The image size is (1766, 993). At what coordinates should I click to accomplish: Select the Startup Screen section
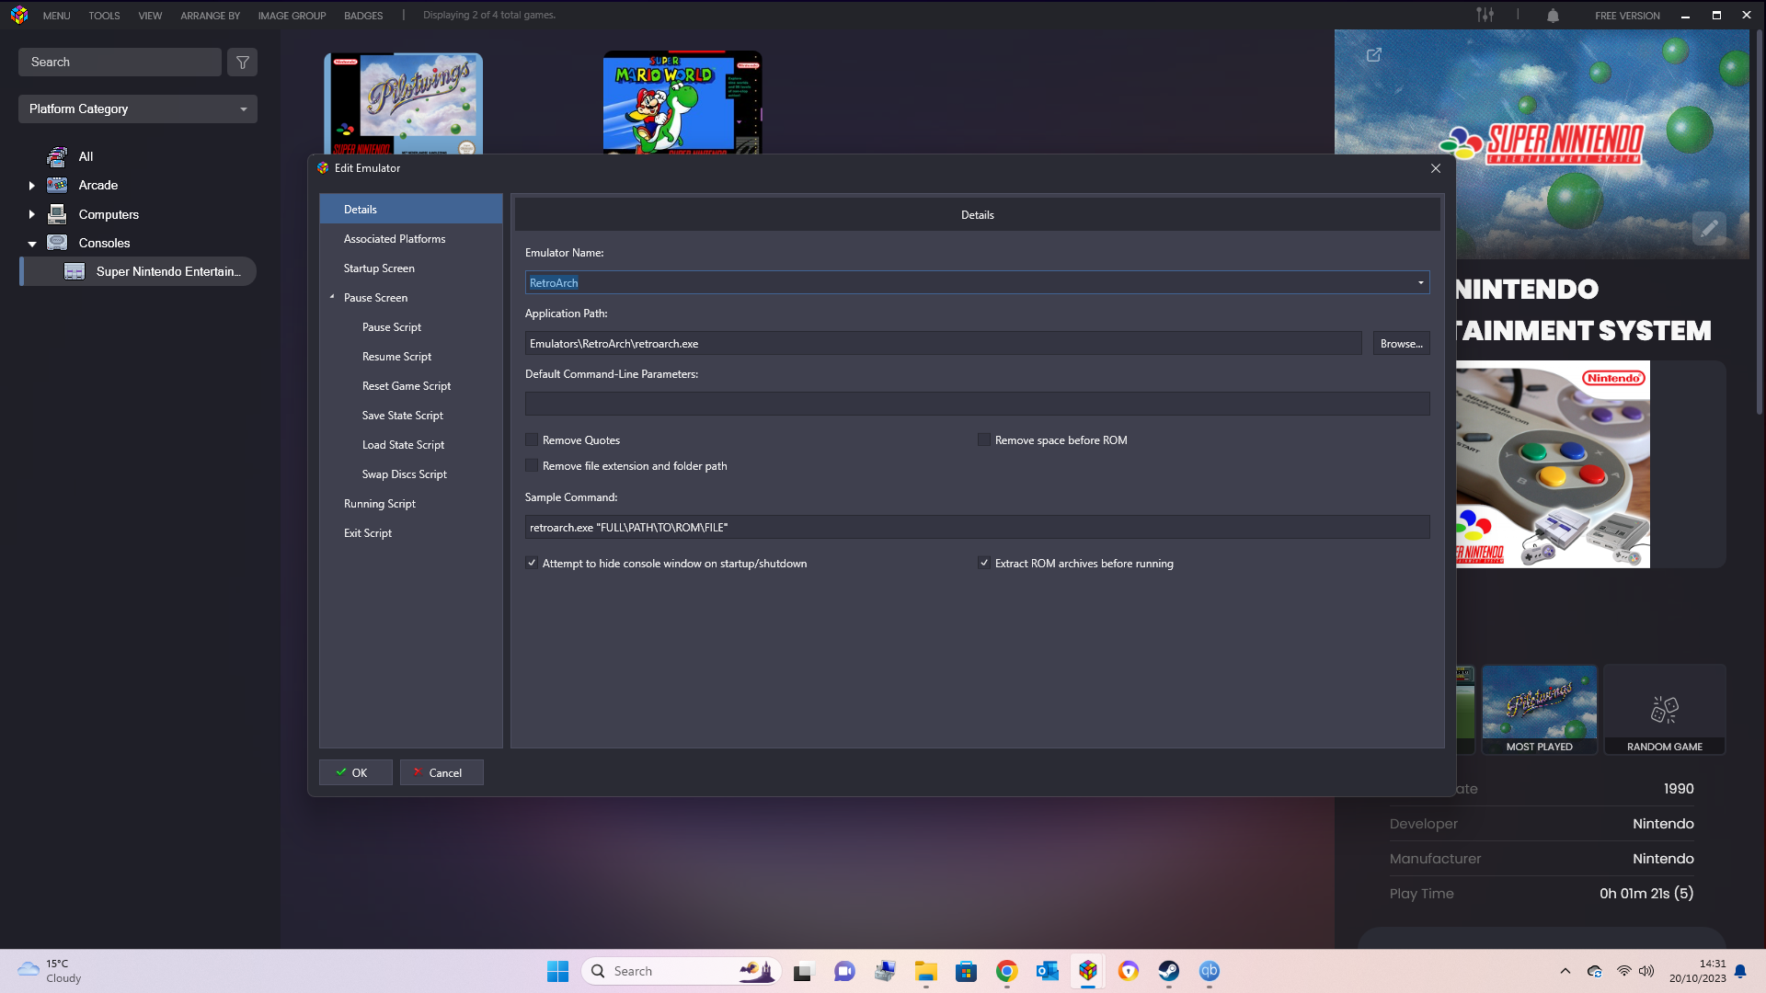tap(411, 268)
